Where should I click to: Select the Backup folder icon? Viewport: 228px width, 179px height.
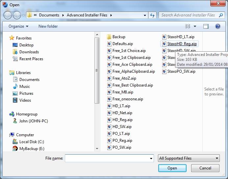click(x=109, y=37)
